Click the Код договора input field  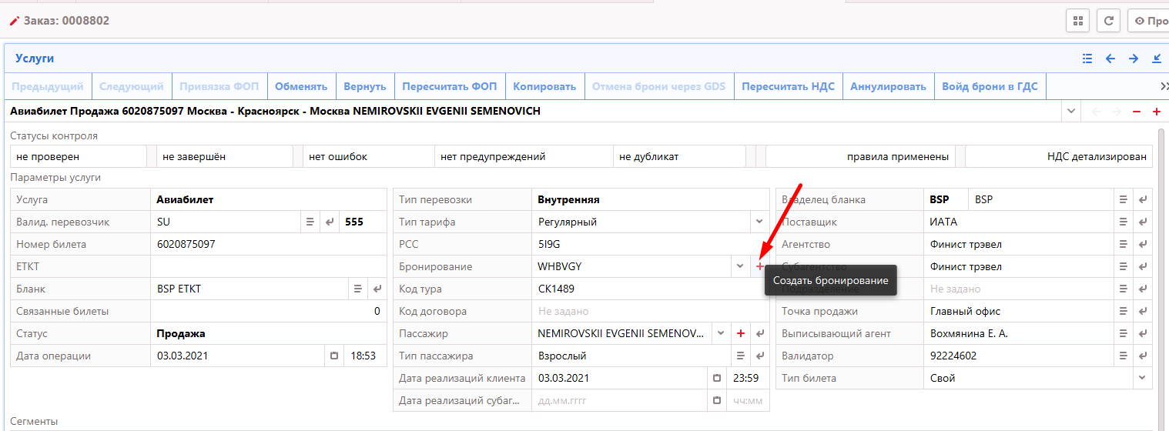pyautogui.click(x=649, y=311)
